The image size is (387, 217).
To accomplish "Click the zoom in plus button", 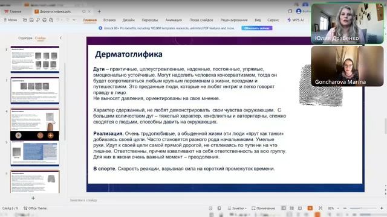I will (382, 208).
